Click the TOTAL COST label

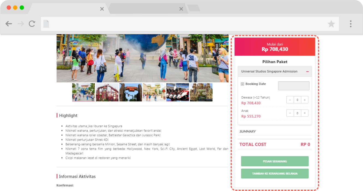pos(253,144)
